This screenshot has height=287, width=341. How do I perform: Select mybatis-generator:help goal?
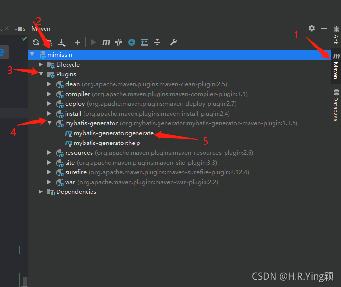tap(107, 143)
